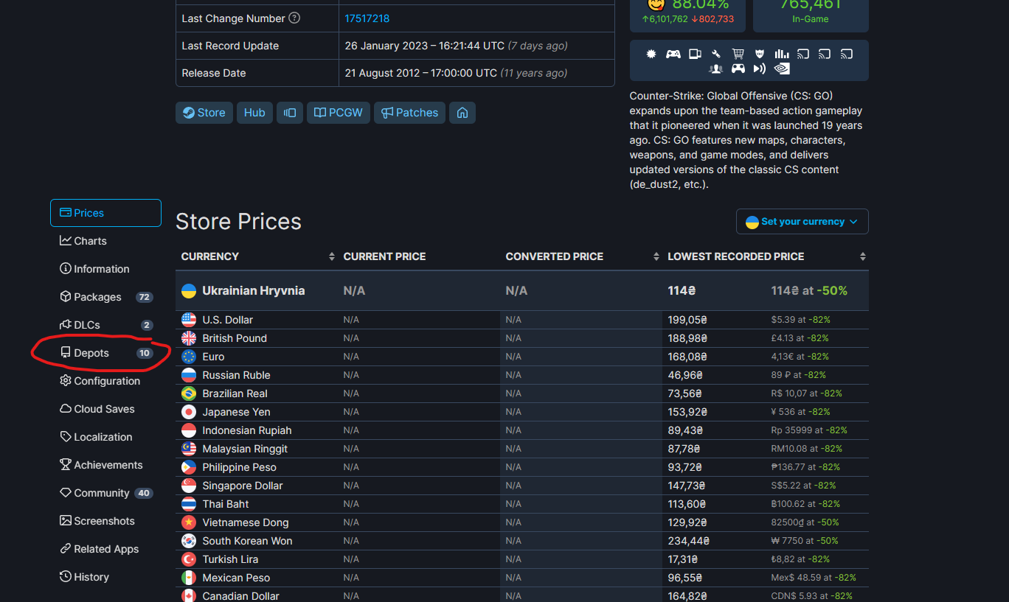Click the flag icon in the U.S. Dollar row
Image resolution: width=1009 pixels, height=602 pixels.
click(x=189, y=320)
